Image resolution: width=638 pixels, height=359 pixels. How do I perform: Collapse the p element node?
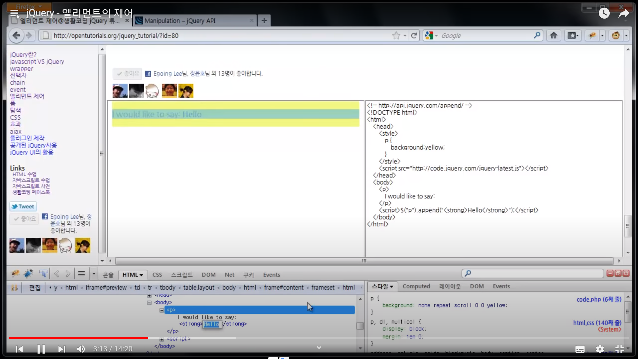coord(161,310)
